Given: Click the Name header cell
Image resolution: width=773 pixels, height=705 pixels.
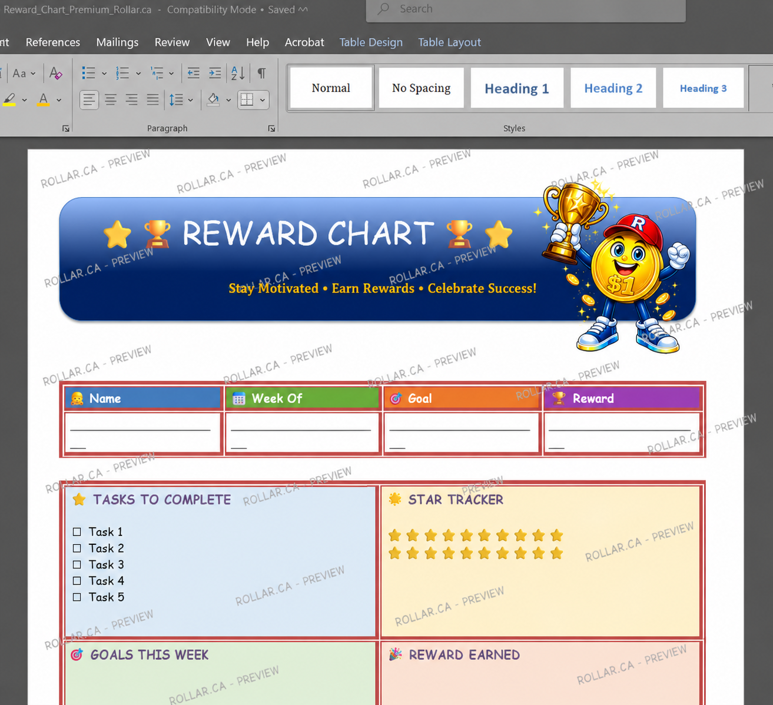Looking at the screenshot, I should click(x=143, y=398).
